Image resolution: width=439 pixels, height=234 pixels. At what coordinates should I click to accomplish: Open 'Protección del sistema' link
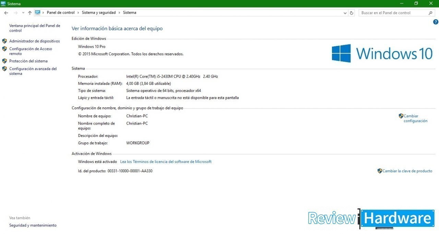coord(28,61)
